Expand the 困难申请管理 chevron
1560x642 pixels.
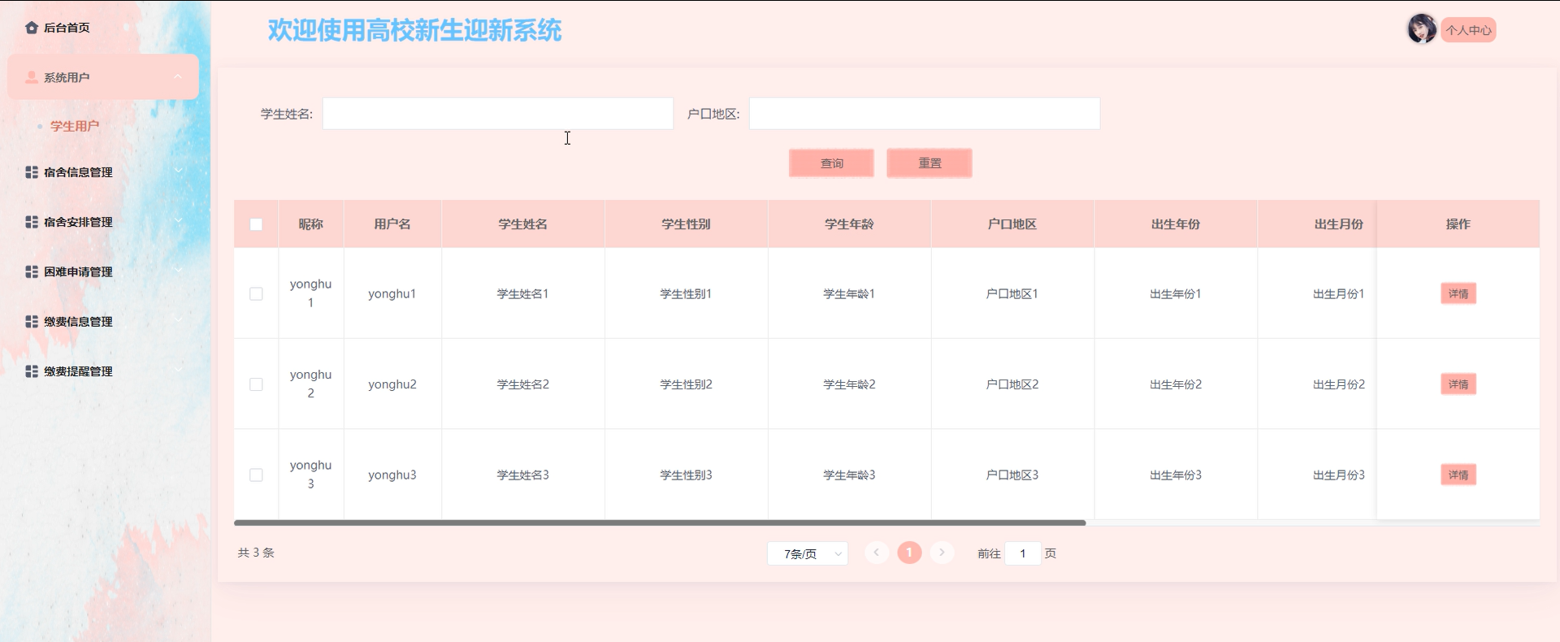pyautogui.click(x=178, y=271)
